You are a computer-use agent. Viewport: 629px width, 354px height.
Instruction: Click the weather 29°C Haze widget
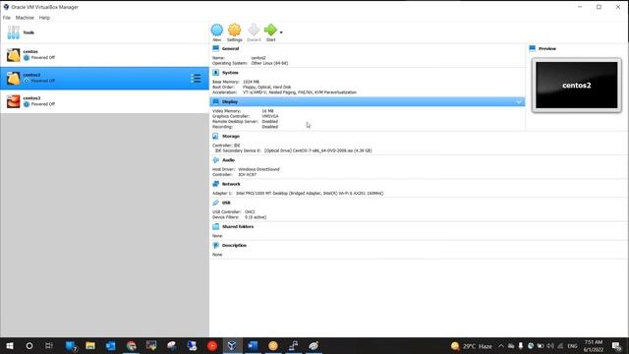(x=472, y=346)
